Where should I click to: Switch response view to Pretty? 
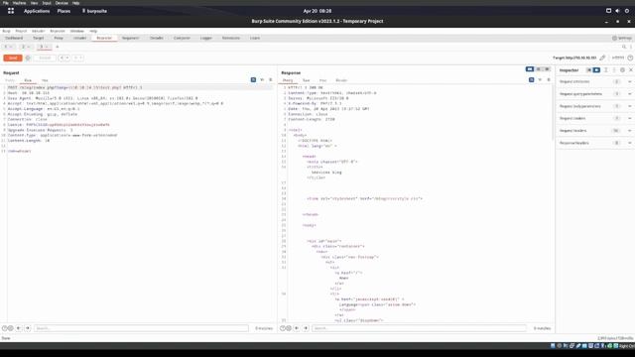[288, 80]
